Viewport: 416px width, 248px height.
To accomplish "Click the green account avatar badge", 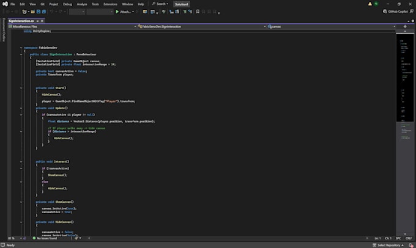I will (376, 4).
